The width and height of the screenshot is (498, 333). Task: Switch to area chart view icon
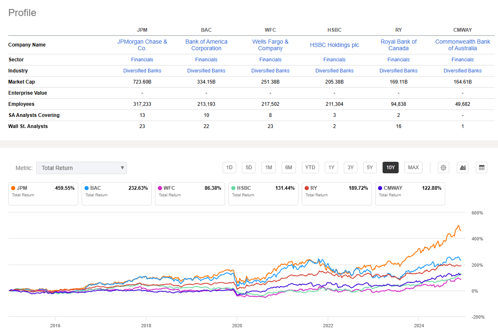click(462, 168)
